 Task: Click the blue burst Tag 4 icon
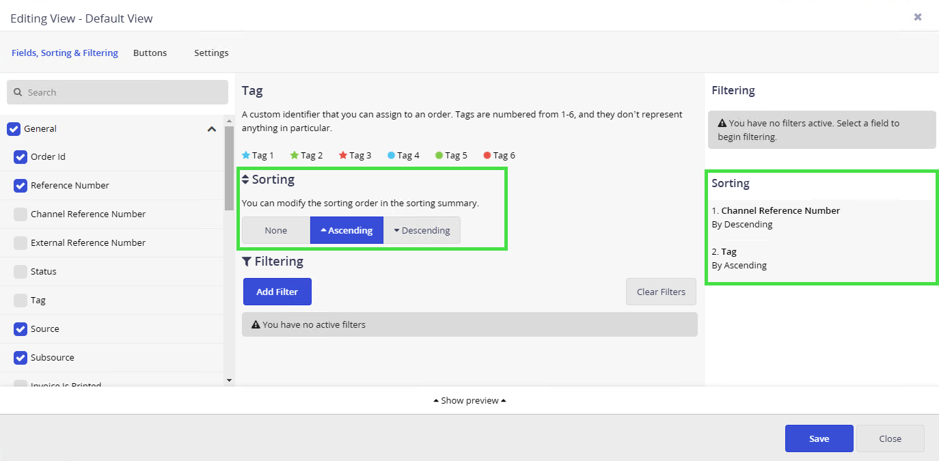click(391, 155)
